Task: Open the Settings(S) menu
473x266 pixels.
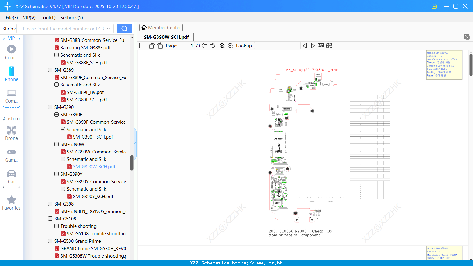Action: pyautogui.click(x=72, y=18)
